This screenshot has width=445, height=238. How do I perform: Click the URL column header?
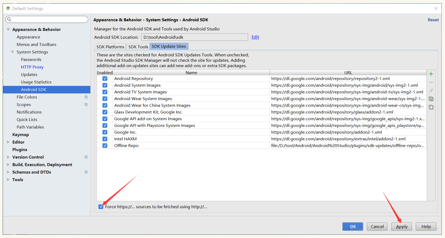[348, 72]
